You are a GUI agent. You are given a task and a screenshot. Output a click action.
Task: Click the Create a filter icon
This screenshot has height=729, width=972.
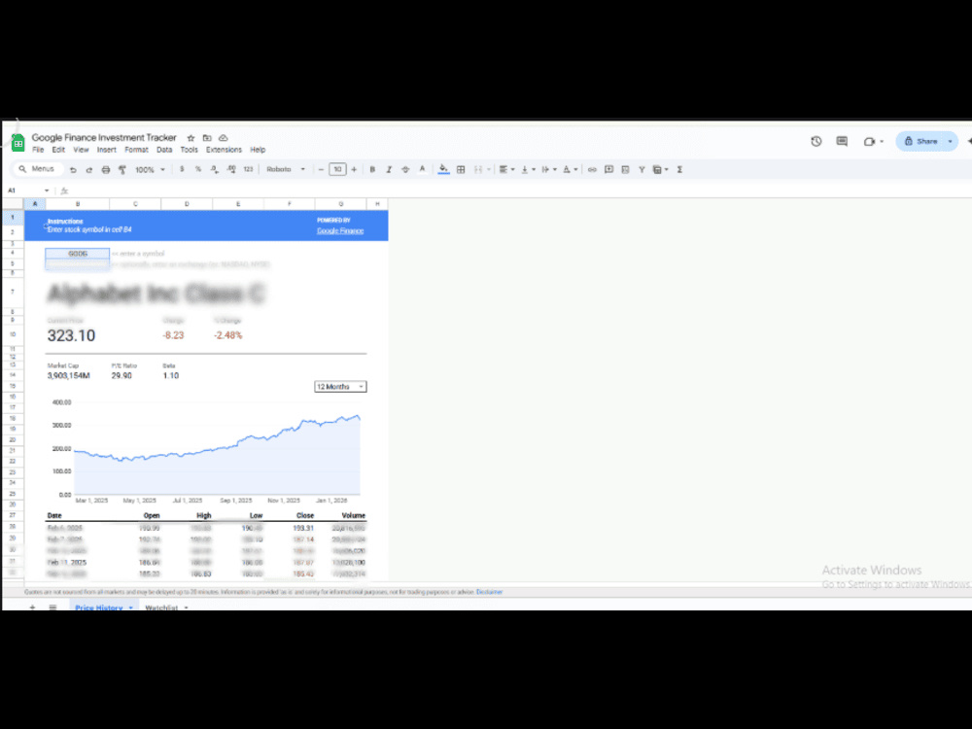642,169
